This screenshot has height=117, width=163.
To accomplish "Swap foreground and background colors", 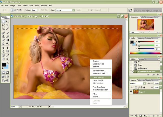I will coord(8,63).
